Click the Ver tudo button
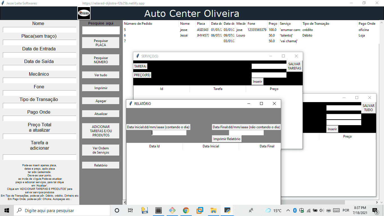 [x=101, y=75]
